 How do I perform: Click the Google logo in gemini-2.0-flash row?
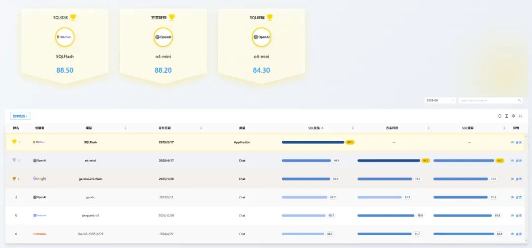point(40,179)
